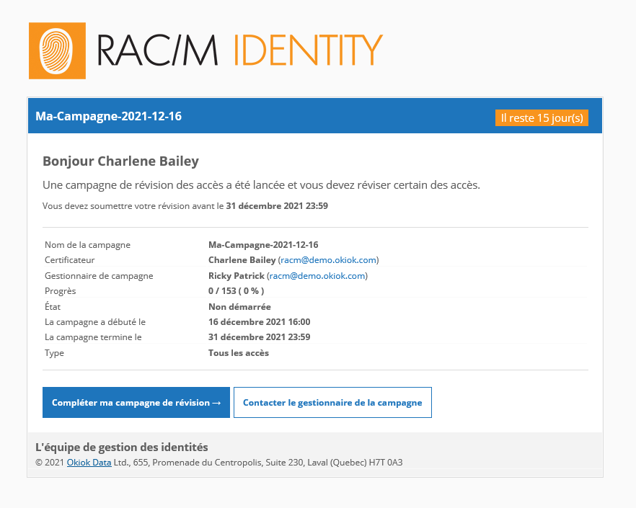
Task: Click the 'Gestionnaire de campagne' label
Action: (x=99, y=276)
